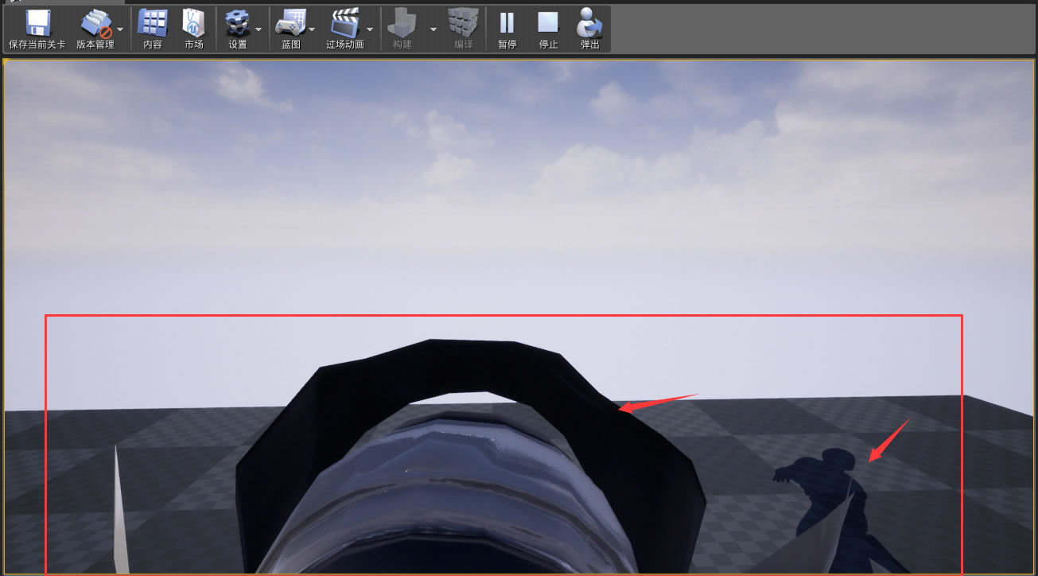This screenshot has height=576, width=1038.
Task: Open the 版本管理 source control menu
Action: click(x=95, y=29)
